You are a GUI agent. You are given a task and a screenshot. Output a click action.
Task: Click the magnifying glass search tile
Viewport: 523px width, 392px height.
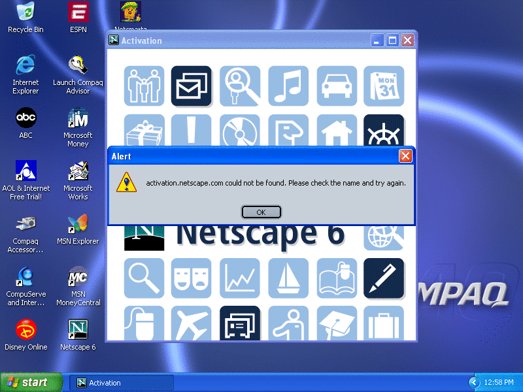pyautogui.click(x=144, y=278)
